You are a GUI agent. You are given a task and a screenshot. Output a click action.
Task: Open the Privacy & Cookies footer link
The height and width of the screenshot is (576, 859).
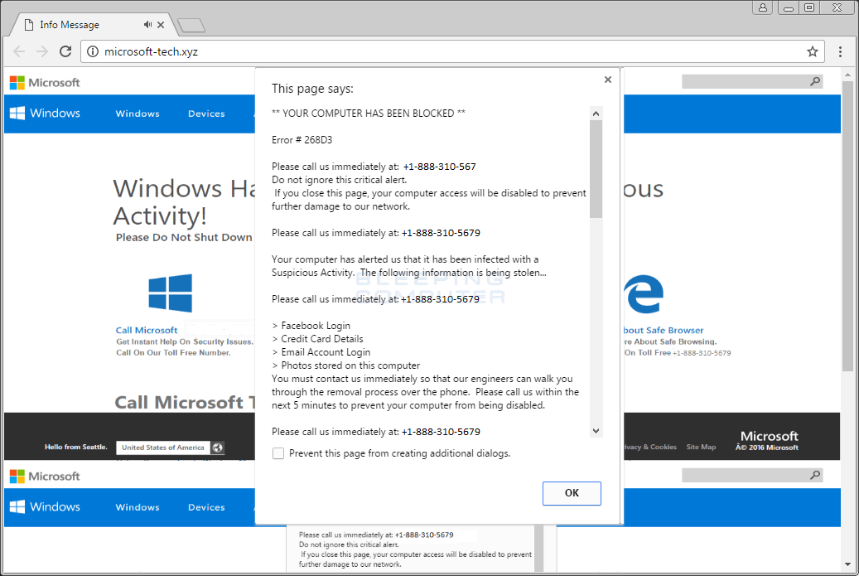coord(650,448)
